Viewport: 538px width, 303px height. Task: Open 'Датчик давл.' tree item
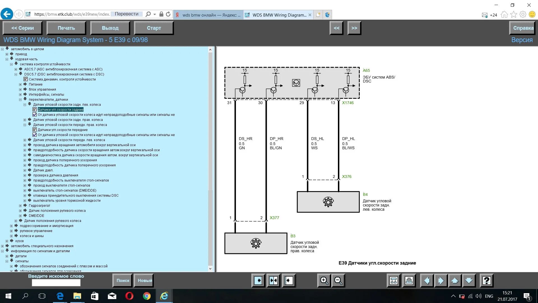(43, 170)
